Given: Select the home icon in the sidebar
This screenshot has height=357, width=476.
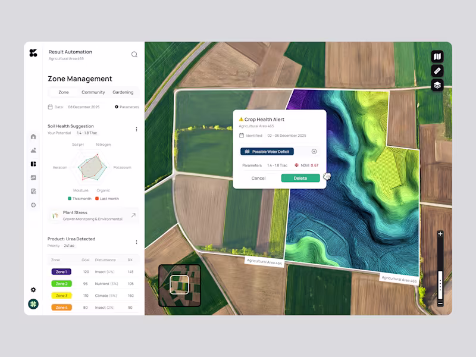Looking at the screenshot, I should point(33,137).
